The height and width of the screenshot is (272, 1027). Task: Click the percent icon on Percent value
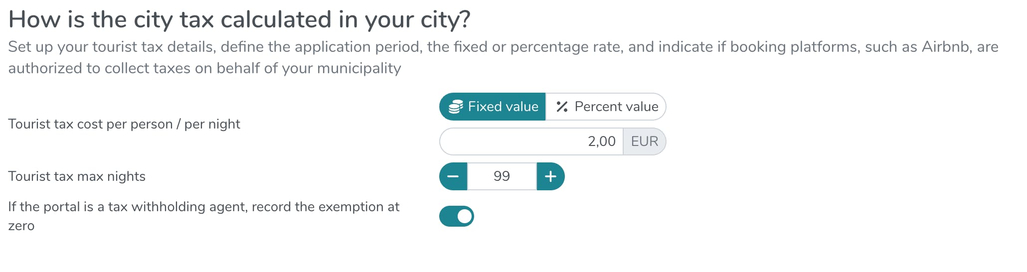(x=562, y=107)
